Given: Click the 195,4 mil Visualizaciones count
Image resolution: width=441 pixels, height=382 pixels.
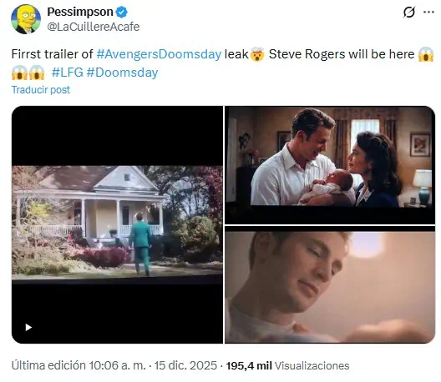Looking at the screenshot, I should click(287, 365).
